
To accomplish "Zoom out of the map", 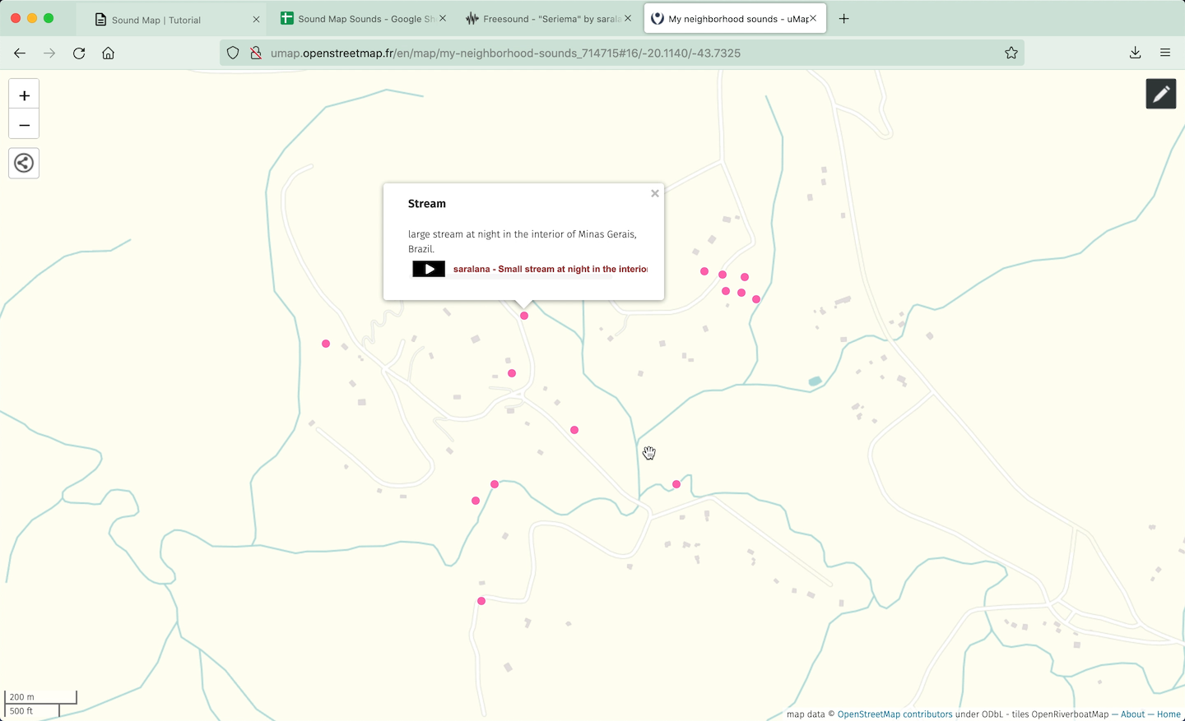I will point(24,125).
